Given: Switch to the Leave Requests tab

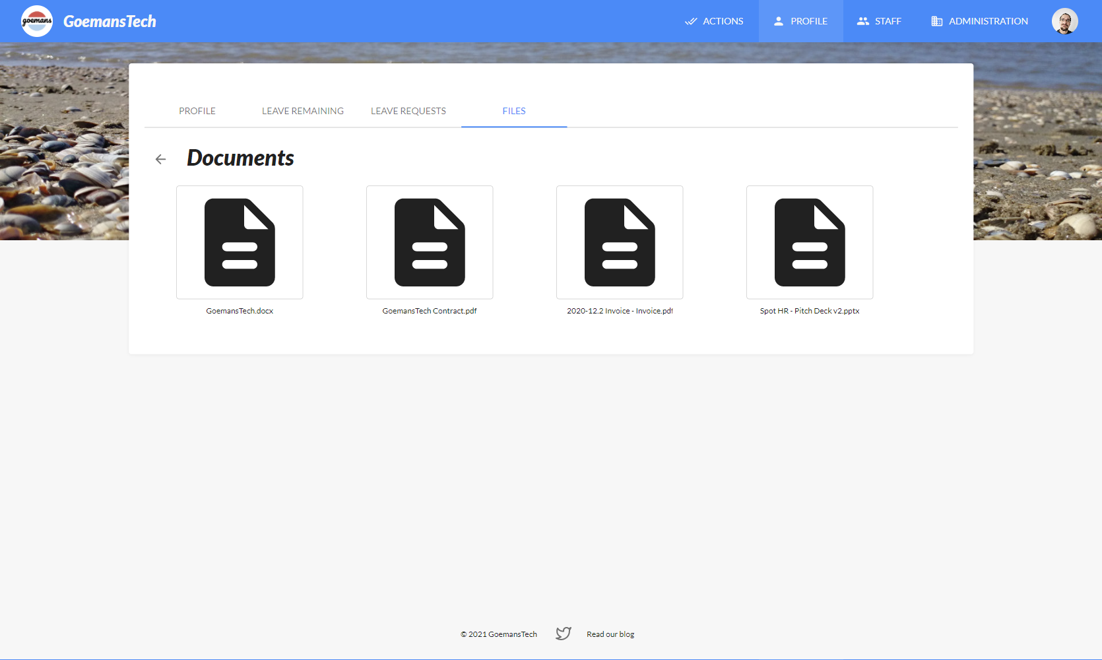Looking at the screenshot, I should (x=408, y=111).
